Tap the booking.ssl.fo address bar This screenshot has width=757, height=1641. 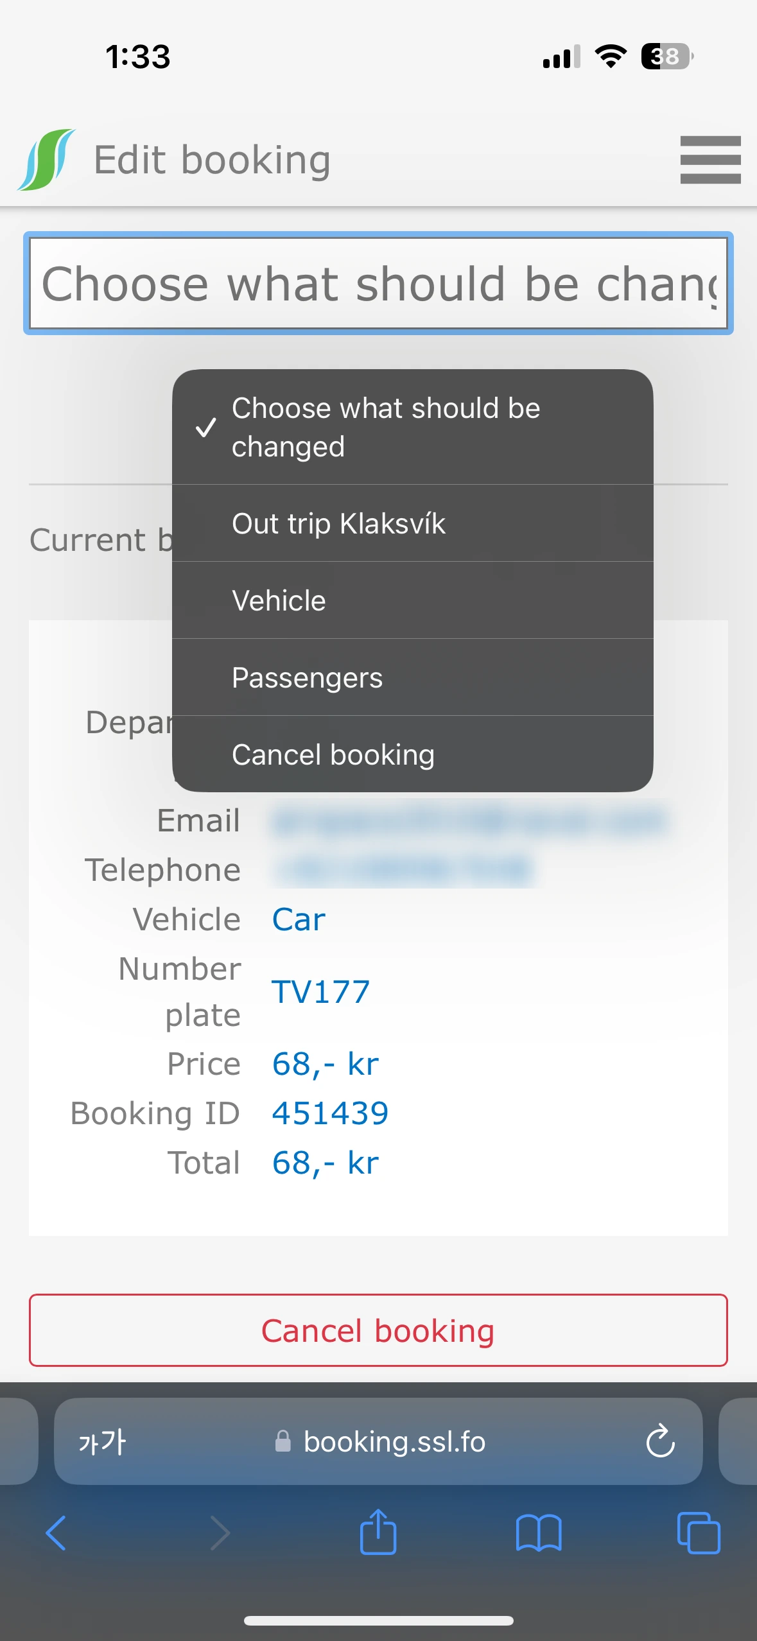394,1441
